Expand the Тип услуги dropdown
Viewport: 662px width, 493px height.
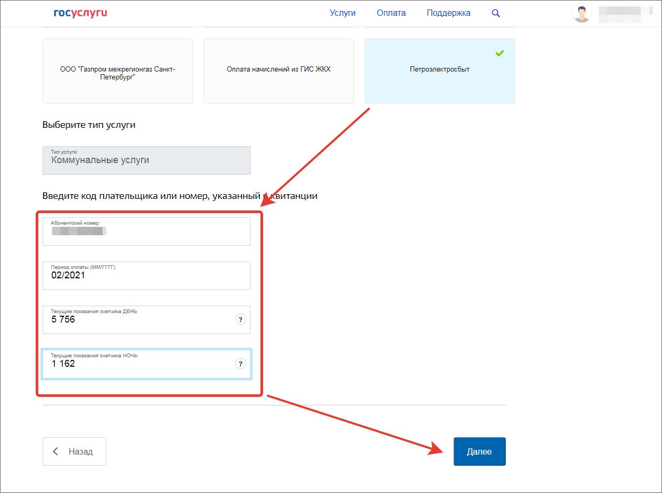146,160
